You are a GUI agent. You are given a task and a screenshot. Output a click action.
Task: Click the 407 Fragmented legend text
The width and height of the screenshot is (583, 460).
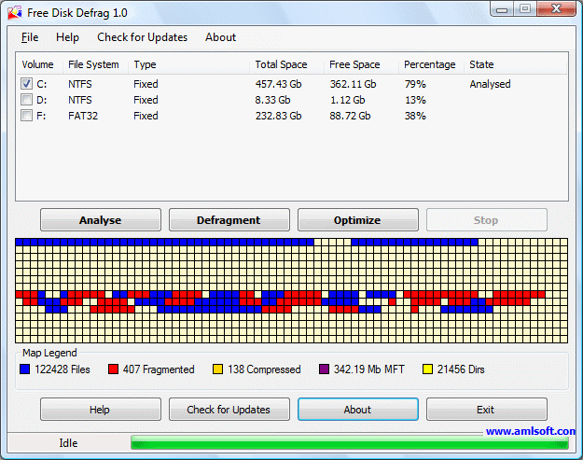pyautogui.click(x=159, y=369)
